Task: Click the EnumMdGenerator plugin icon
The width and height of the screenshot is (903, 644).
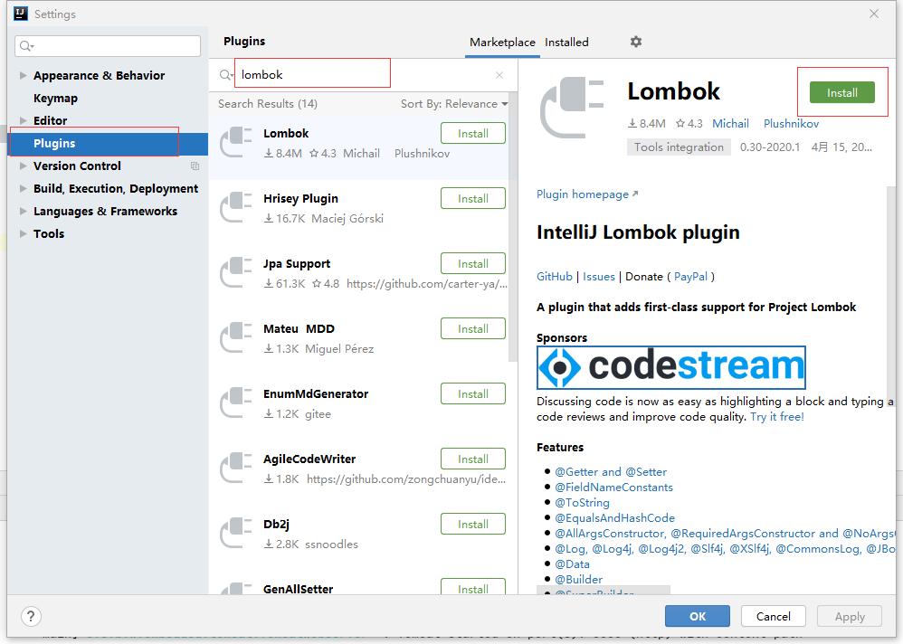Action: pos(236,402)
